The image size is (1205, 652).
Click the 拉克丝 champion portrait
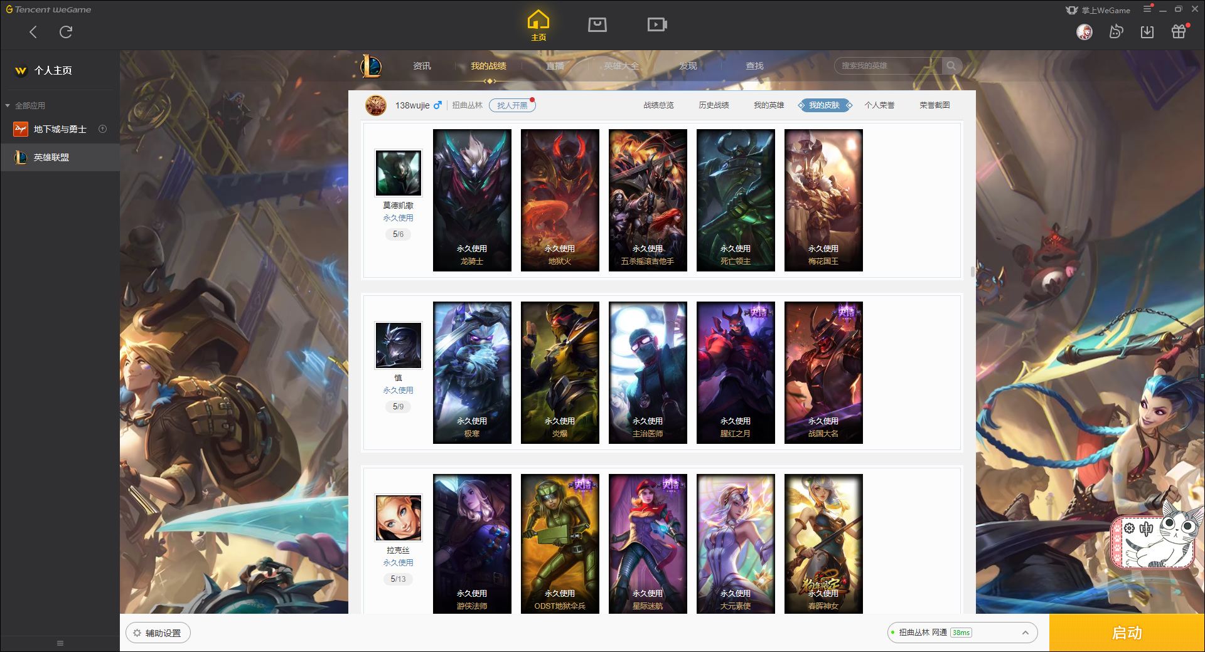click(399, 517)
